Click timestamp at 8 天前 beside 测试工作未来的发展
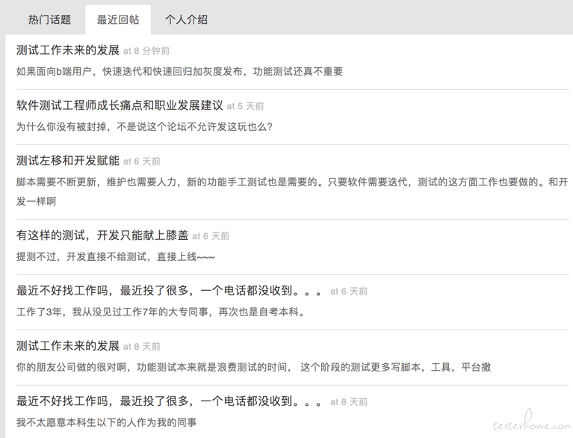This screenshot has height=438, width=573. 142,347
